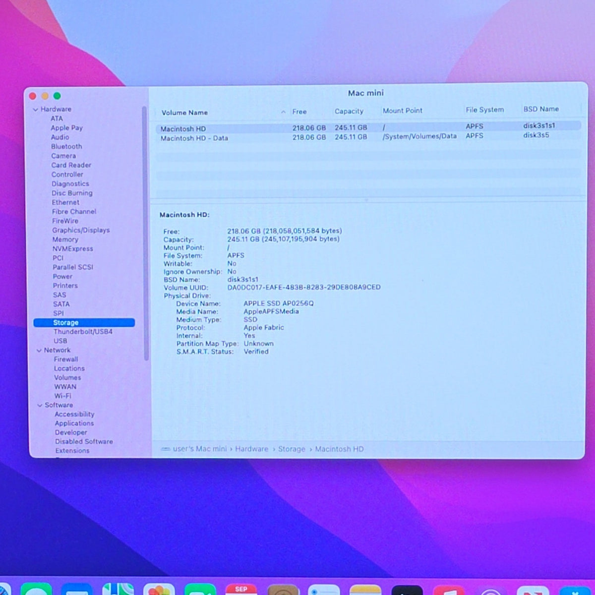Open the Controller entry
The height and width of the screenshot is (595, 595).
[67, 175]
